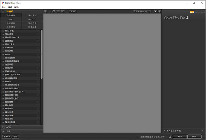Click the Color Efex Pro app icon in title bar
The height and width of the screenshot is (140, 206).
coord(3,3)
